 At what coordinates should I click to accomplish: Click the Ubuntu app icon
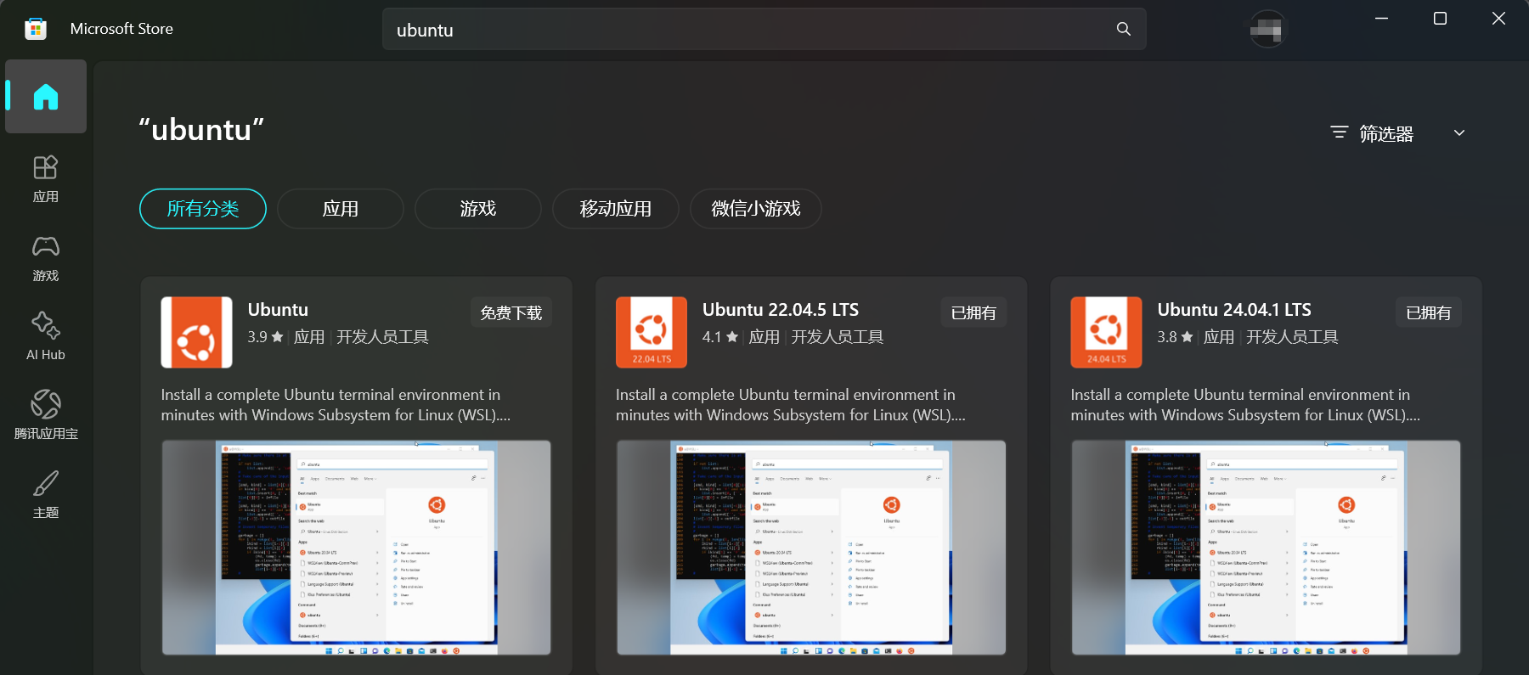[196, 332]
